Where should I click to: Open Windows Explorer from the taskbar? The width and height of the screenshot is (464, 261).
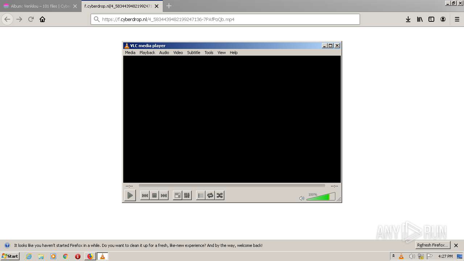pyautogui.click(x=41, y=256)
